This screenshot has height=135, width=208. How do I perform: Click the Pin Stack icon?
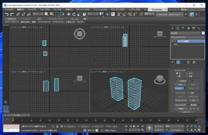click(x=172, y=62)
